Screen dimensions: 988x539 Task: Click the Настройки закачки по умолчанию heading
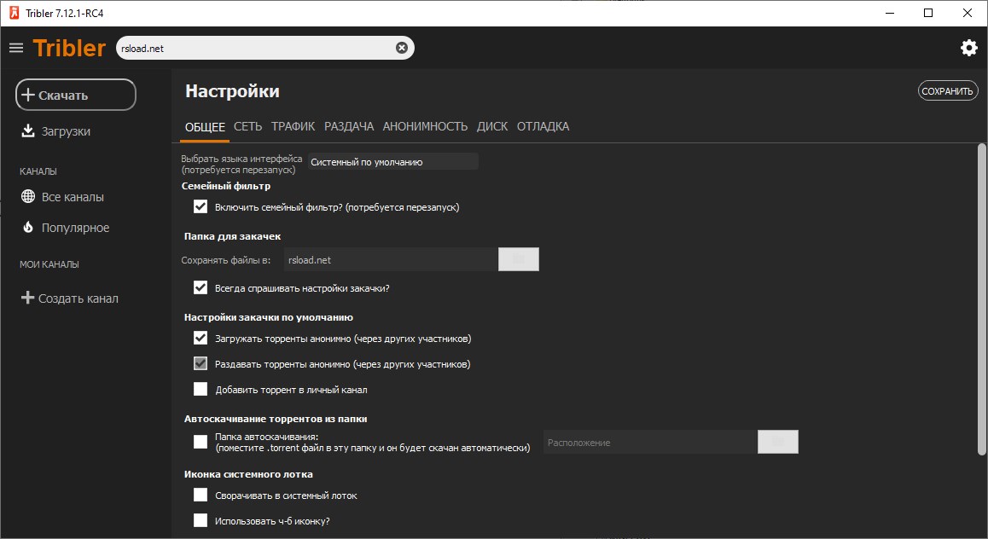269,317
